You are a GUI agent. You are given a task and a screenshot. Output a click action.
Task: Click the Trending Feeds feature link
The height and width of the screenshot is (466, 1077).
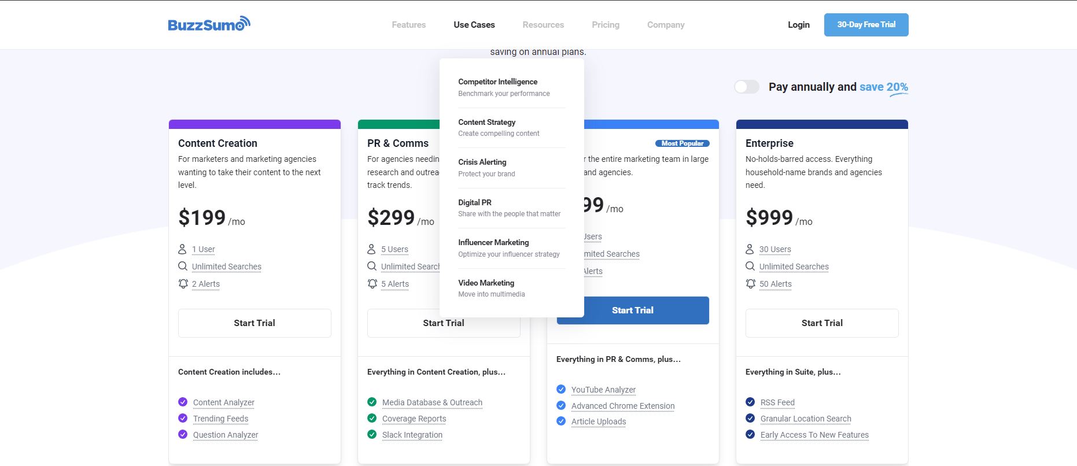220,419
